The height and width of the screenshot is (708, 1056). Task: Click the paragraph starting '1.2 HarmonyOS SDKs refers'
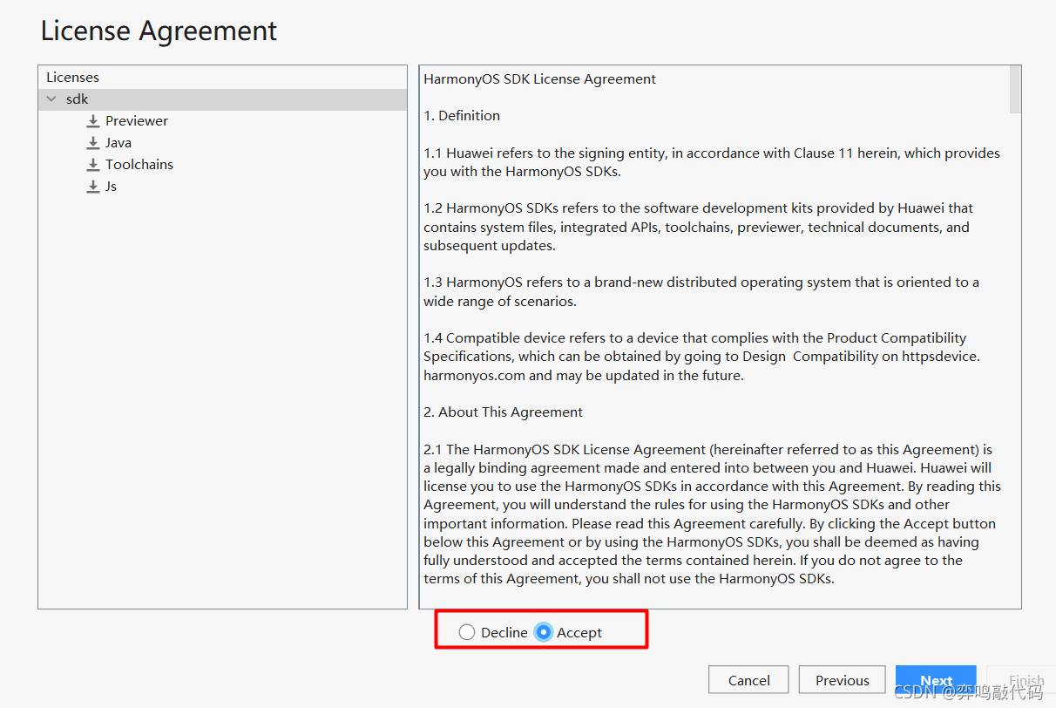tap(699, 227)
